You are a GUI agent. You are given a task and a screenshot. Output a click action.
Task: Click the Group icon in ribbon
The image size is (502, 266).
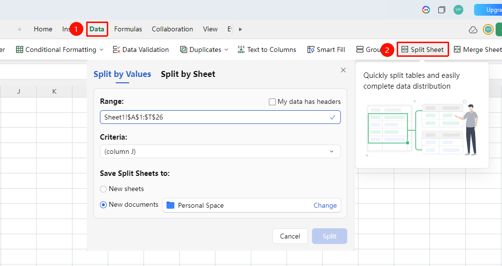[360, 49]
